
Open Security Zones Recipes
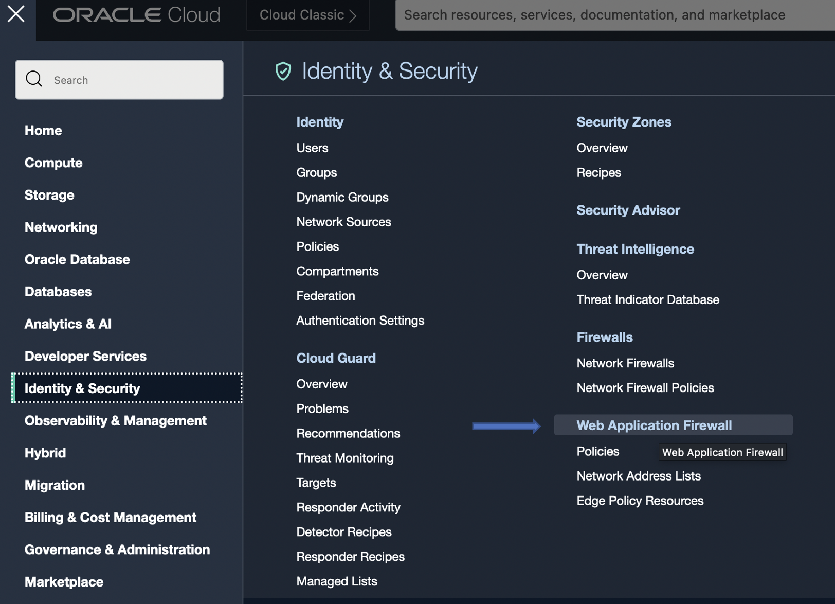[598, 172]
